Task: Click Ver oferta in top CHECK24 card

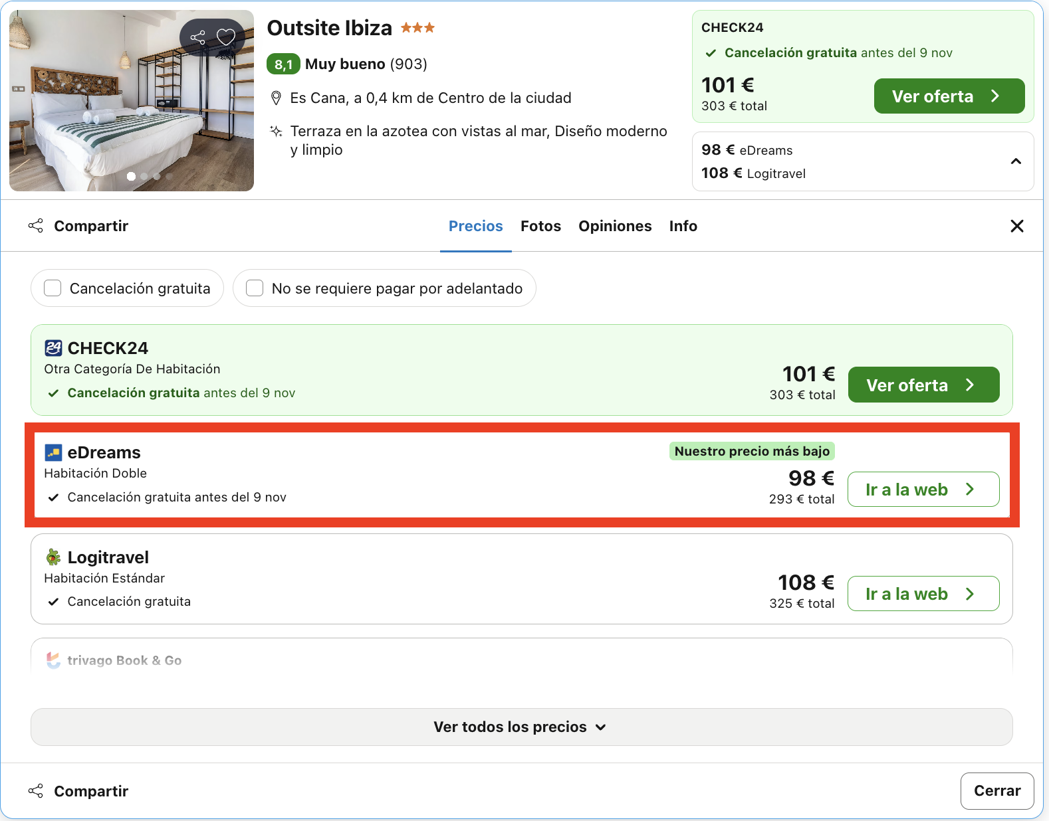Action: click(949, 96)
